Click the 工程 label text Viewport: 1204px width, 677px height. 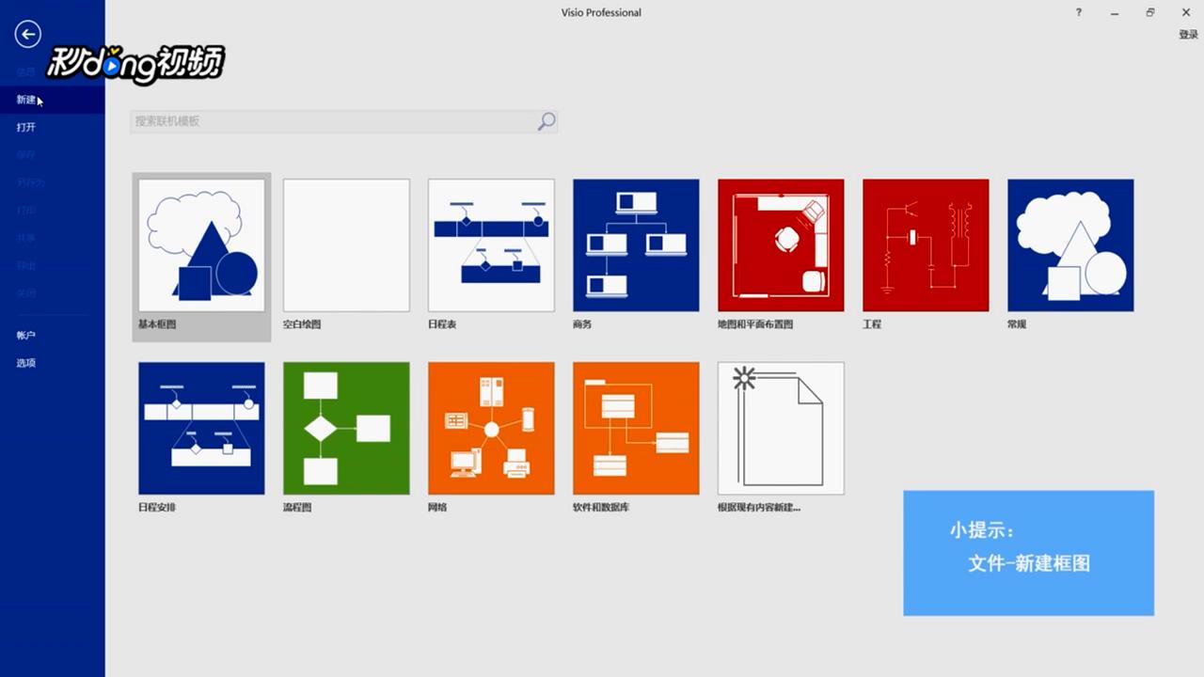click(x=872, y=324)
